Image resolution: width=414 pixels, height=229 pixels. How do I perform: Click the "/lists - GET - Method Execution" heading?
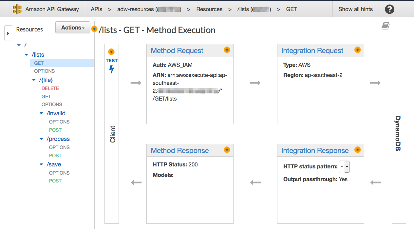click(157, 30)
